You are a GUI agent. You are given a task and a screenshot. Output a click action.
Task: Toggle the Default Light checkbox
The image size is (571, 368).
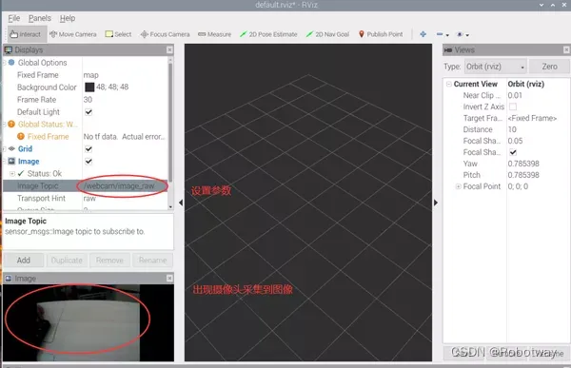(89, 112)
